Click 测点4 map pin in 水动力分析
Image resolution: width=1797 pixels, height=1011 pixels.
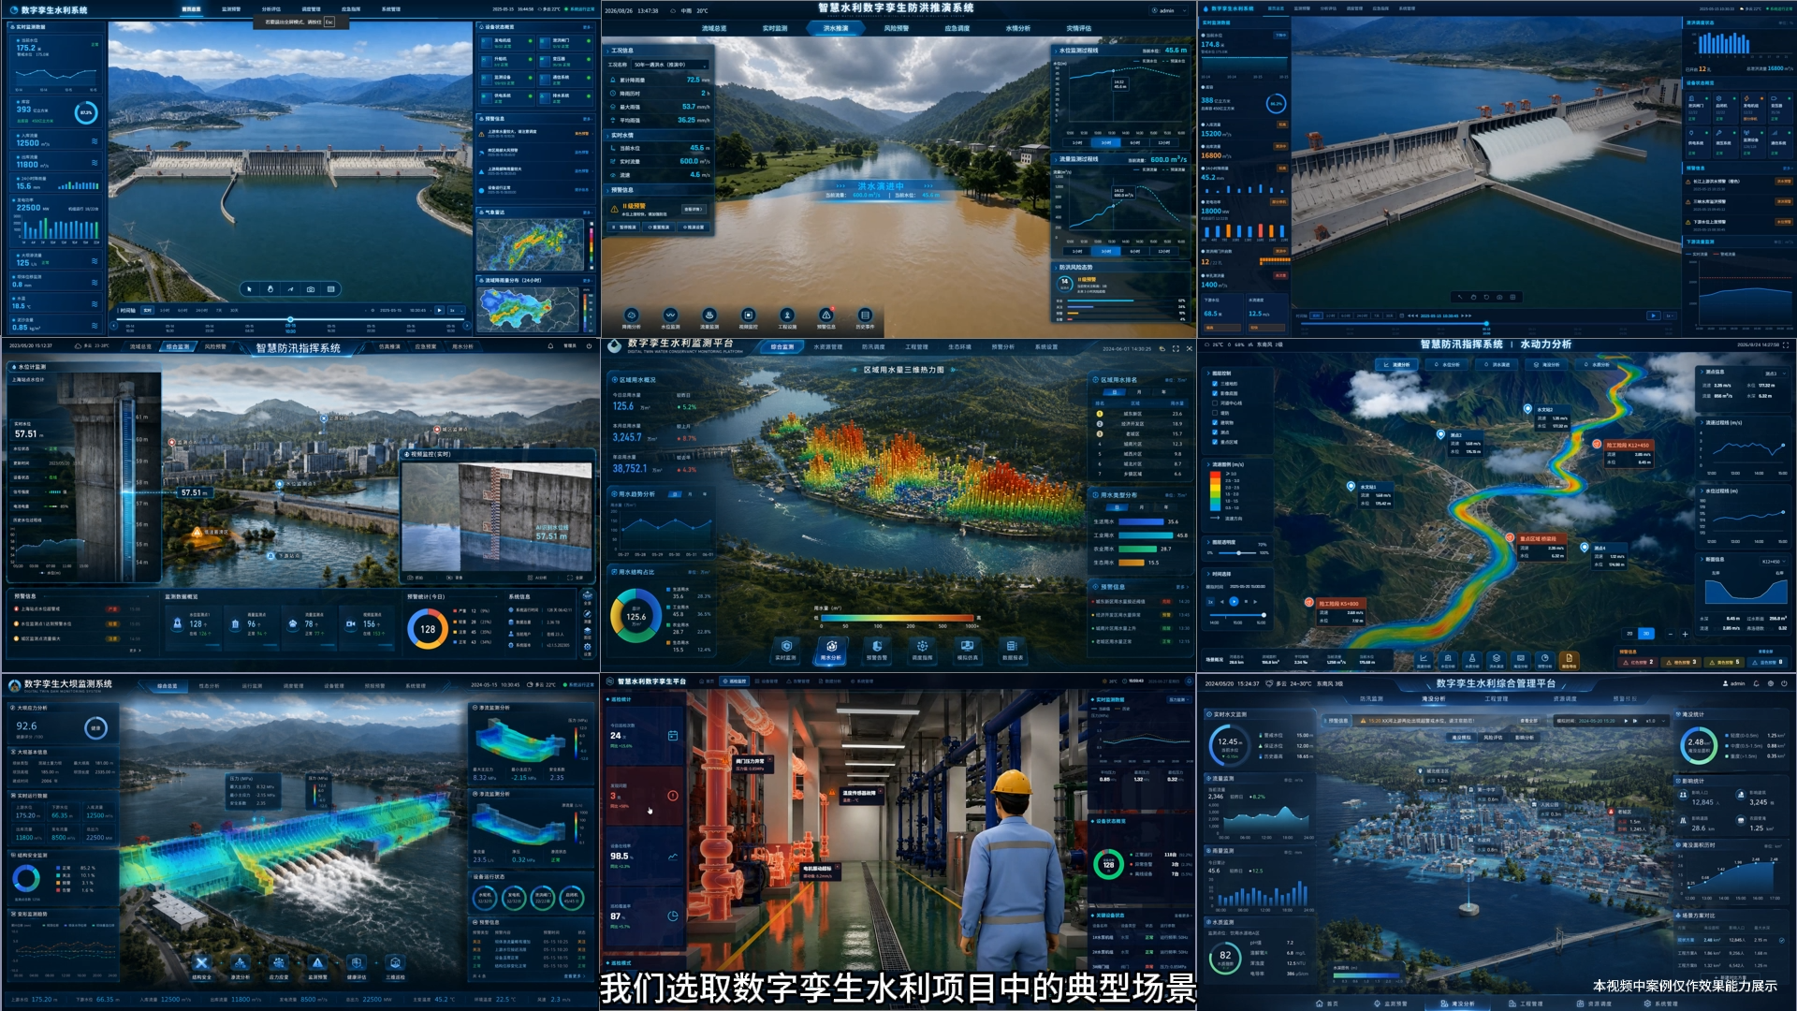tap(1585, 548)
